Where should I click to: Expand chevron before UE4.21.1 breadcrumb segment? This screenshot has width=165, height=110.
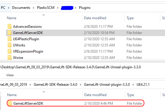[x=133, y=85]
